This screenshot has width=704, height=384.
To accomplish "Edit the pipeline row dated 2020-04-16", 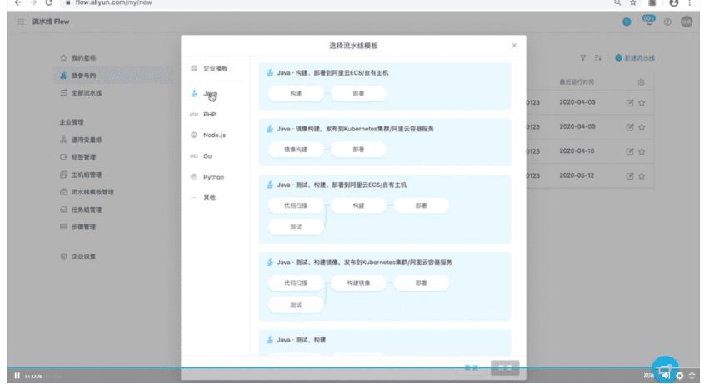I will pos(630,152).
